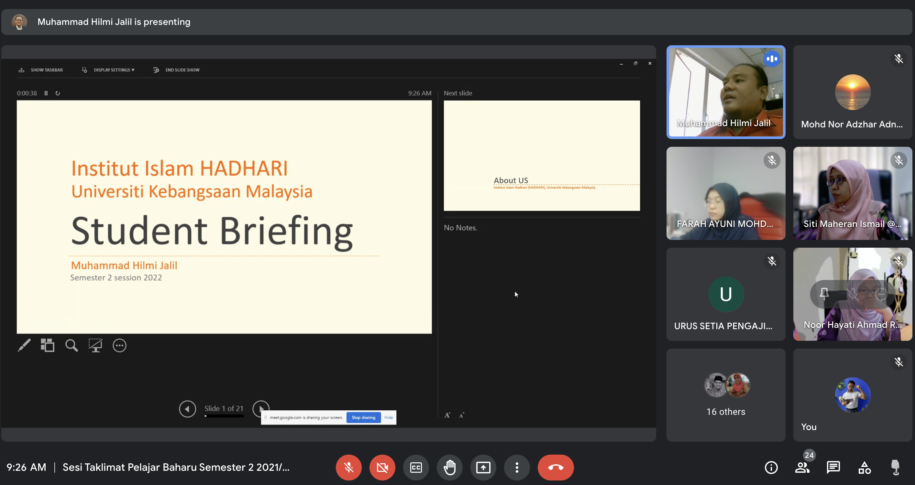The height and width of the screenshot is (485, 915).
Task: Turn on closed captions
Action: coord(415,467)
